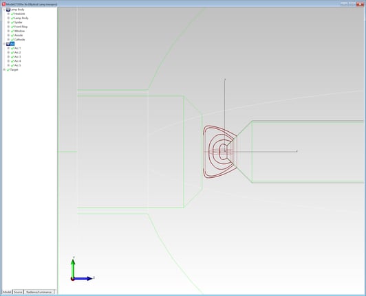Viewport: 366px width, 296px height.
Task: Click the Arc group folder icon
Action: pyautogui.click(x=8, y=44)
